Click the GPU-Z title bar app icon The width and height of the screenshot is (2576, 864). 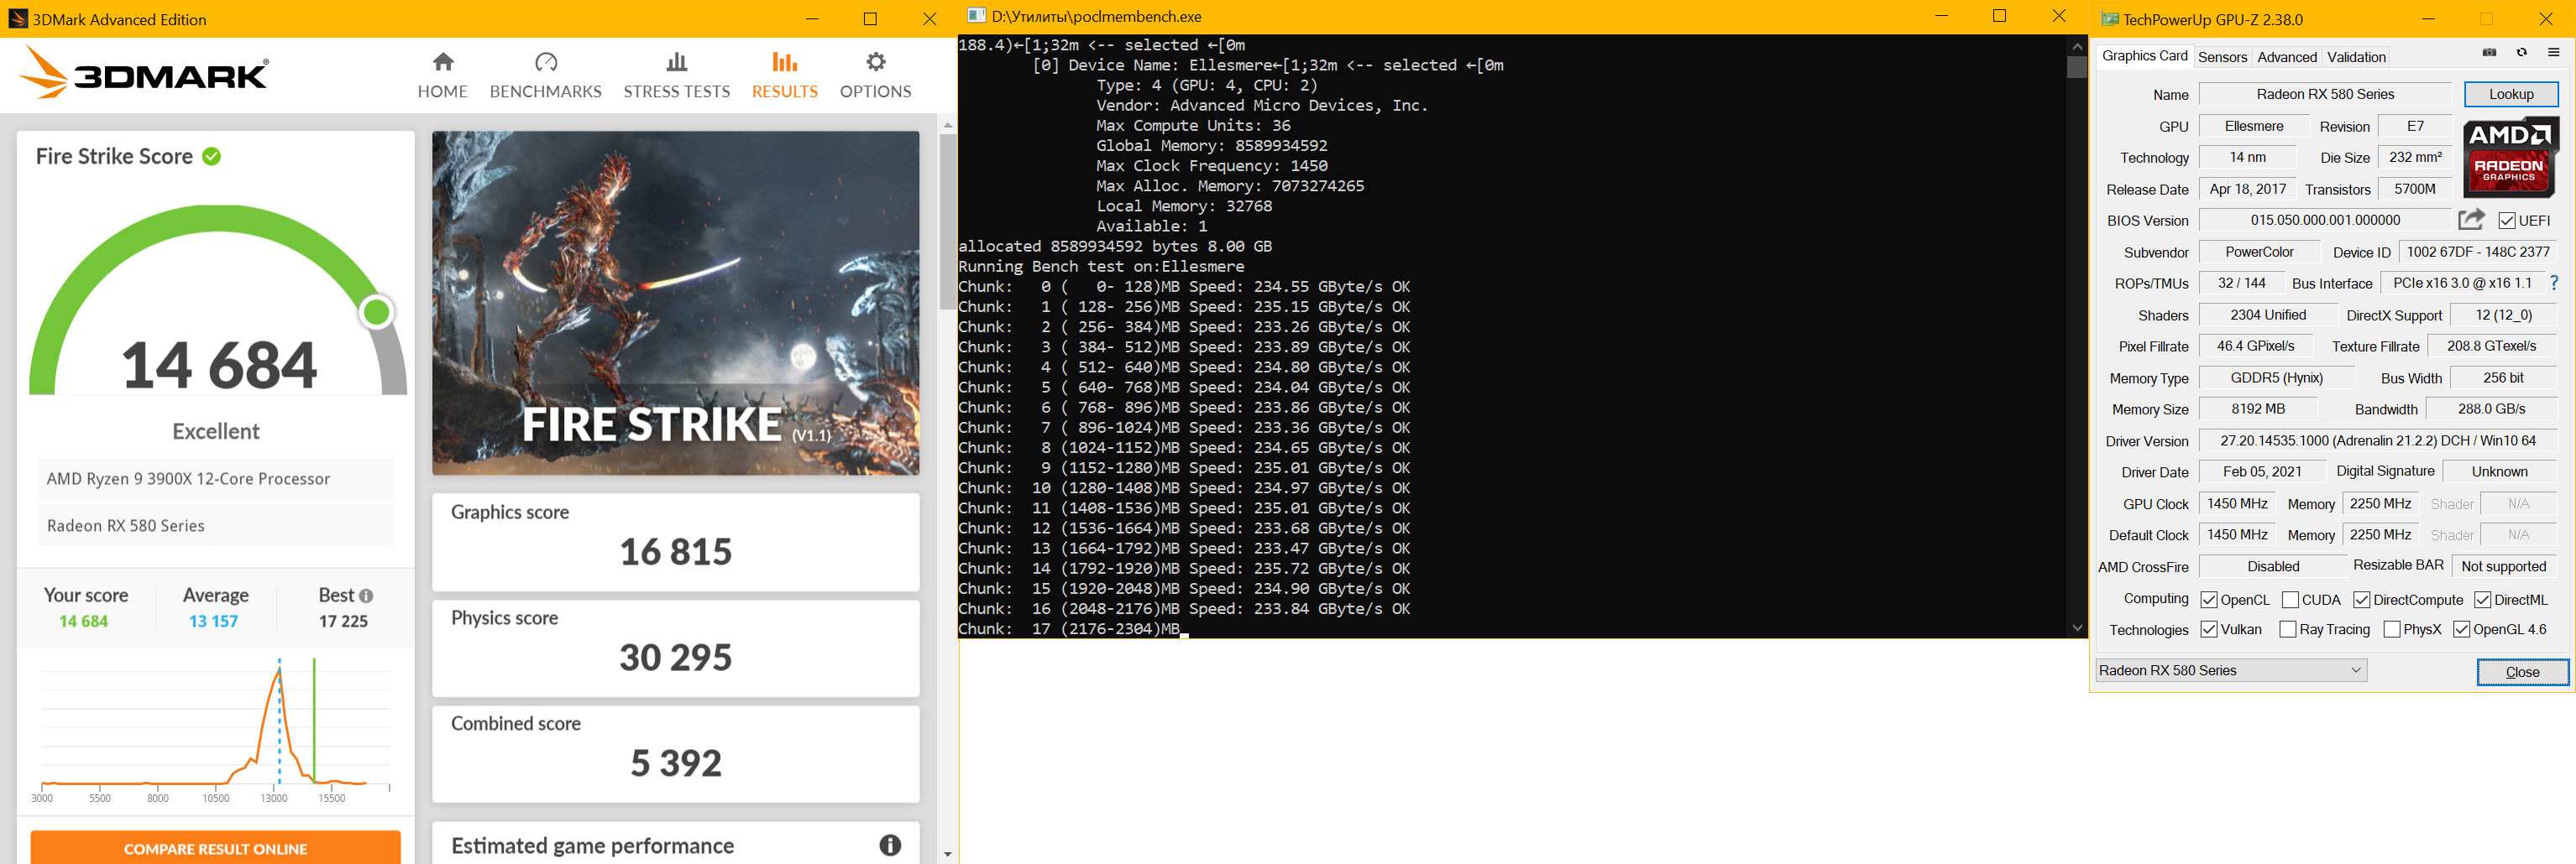2109,19
